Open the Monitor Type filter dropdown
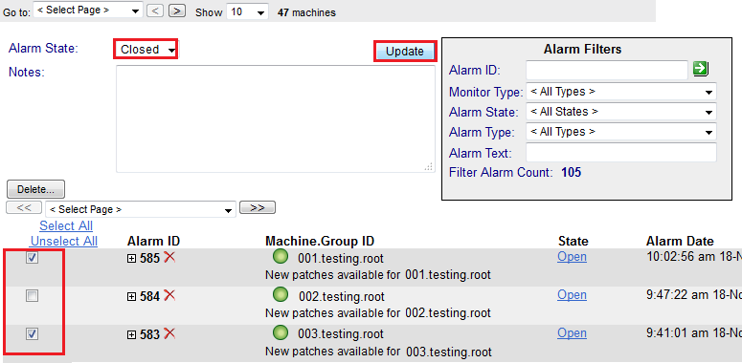The width and height of the screenshot is (742, 363). (620, 91)
